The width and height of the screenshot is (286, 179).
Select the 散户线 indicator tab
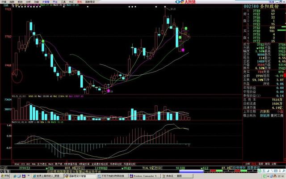pos(59,164)
